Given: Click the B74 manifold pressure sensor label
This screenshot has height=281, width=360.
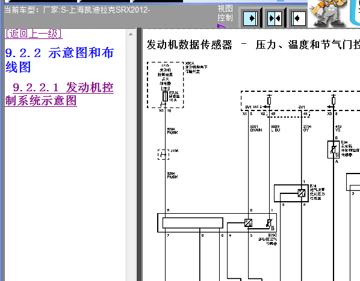Looking at the screenshot, I should [x=317, y=192].
